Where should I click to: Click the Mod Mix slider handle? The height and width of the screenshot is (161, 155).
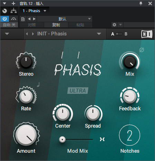(x=62, y=140)
